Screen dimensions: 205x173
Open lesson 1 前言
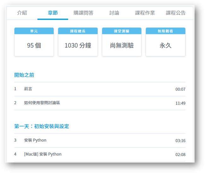28,89
